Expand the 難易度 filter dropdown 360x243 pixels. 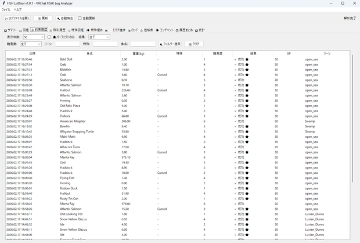click(x=31, y=44)
